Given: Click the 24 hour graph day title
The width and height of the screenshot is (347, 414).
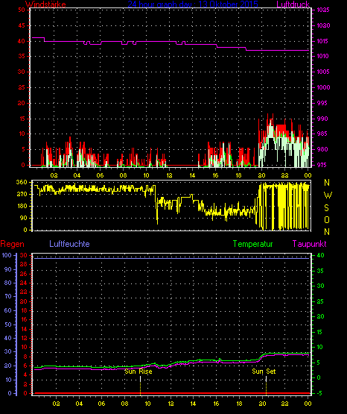Looking at the screenshot, I should (x=193, y=4).
